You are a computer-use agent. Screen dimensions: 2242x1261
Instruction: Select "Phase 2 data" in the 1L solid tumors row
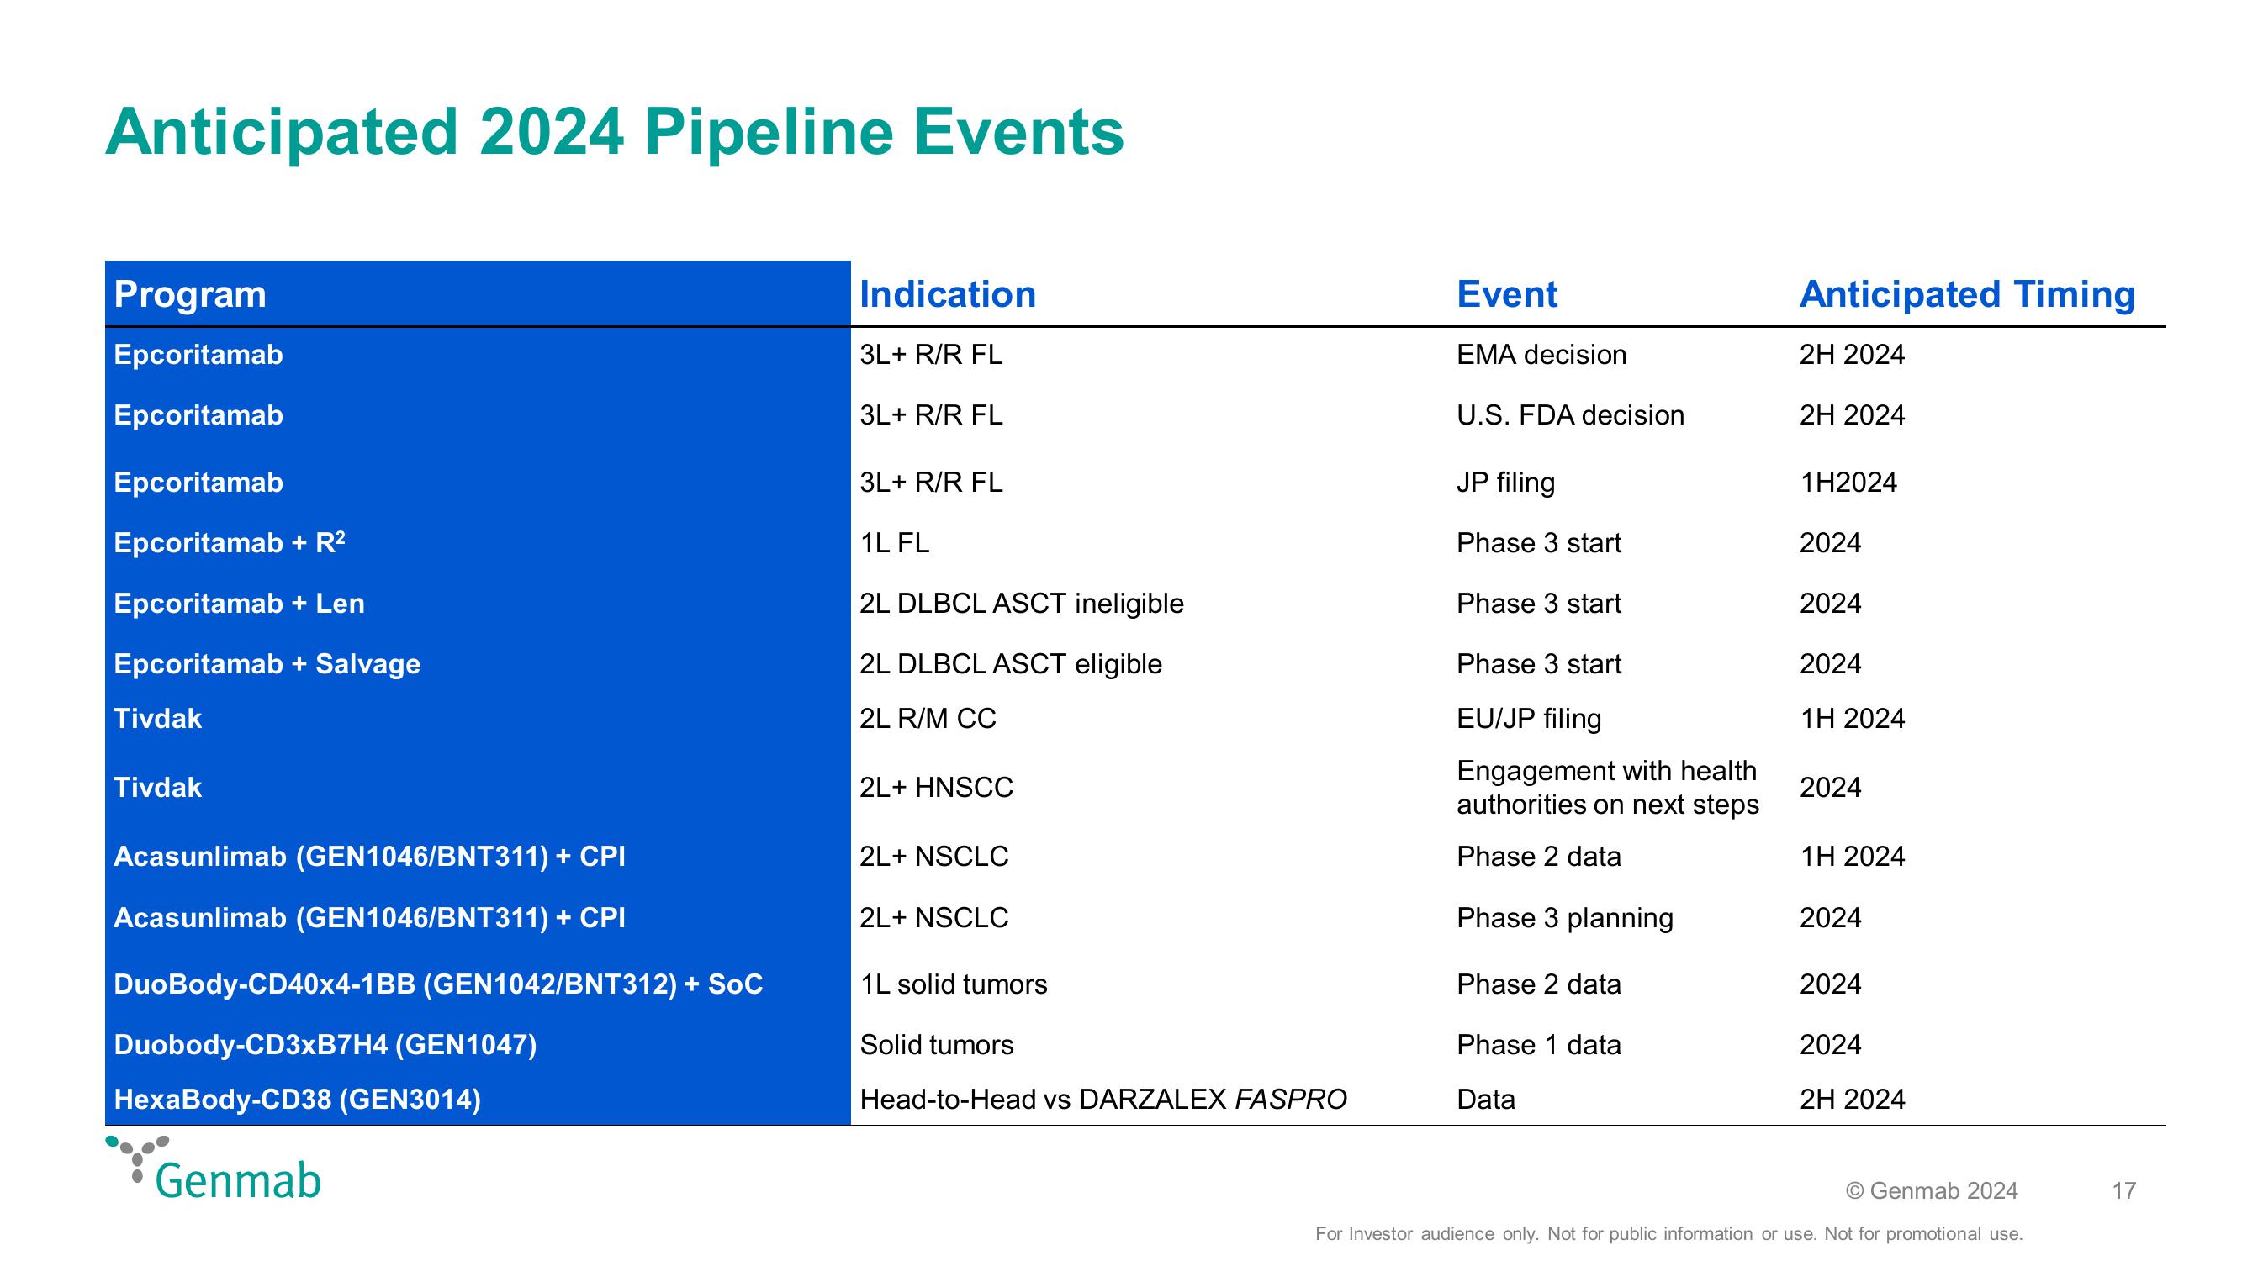click(1539, 984)
